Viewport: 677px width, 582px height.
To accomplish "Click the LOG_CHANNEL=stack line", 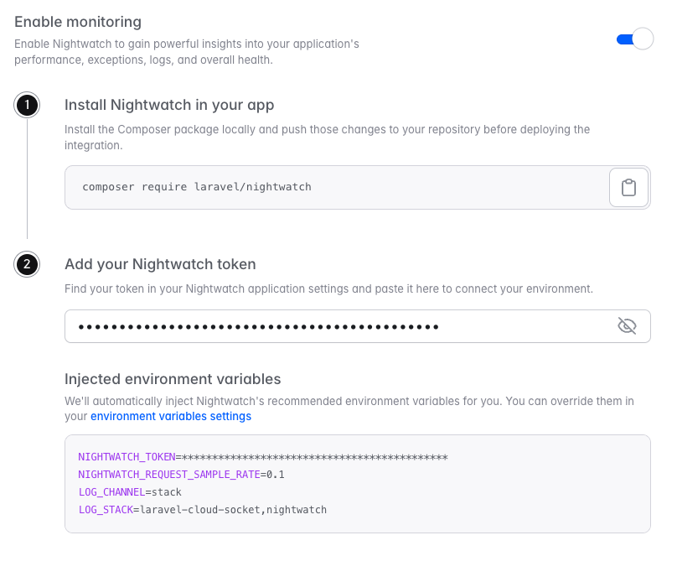I will 130,492.
